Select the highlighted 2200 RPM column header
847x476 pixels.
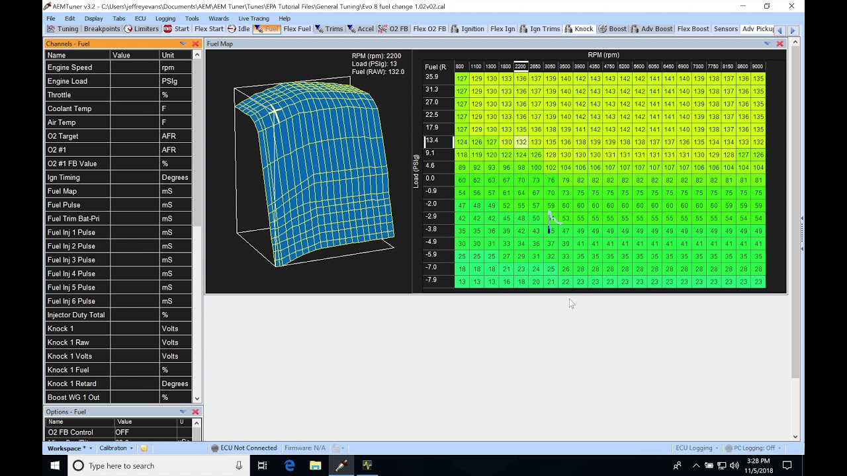coord(520,66)
